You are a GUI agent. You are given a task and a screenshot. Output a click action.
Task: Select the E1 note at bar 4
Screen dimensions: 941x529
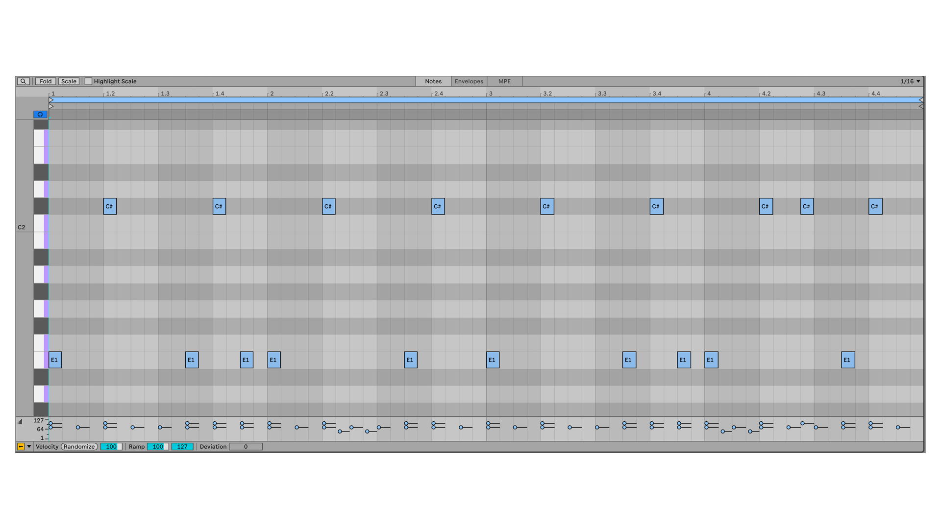(711, 360)
